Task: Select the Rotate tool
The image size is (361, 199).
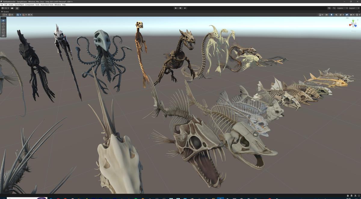Action: [x=3, y=26]
